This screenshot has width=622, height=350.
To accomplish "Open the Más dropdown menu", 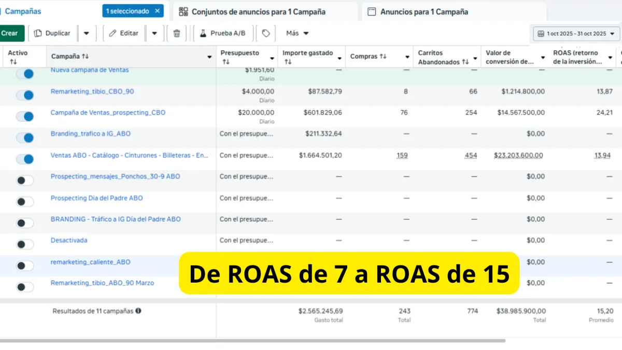I will coord(298,33).
